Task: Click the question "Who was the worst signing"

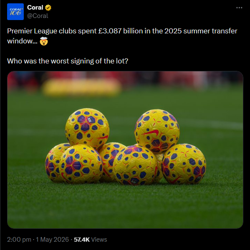Action: pos(68,61)
